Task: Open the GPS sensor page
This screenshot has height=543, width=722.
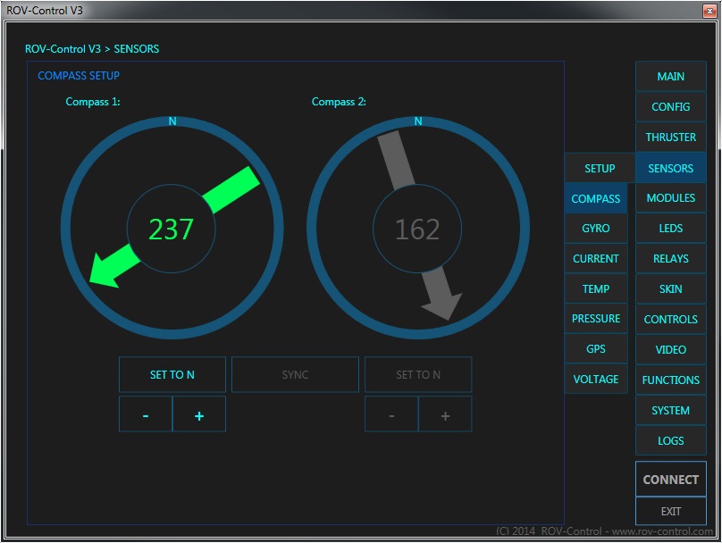Action: (x=596, y=348)
